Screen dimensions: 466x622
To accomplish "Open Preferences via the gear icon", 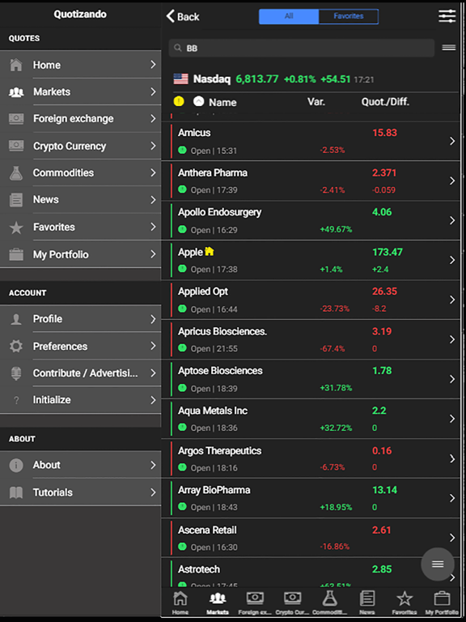I will pos(16,347).
